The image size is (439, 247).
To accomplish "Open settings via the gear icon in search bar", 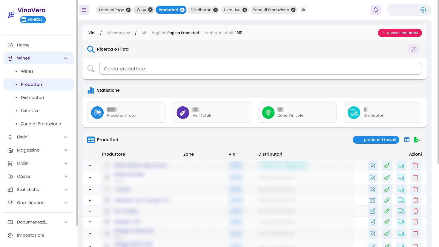I will 423,10.
